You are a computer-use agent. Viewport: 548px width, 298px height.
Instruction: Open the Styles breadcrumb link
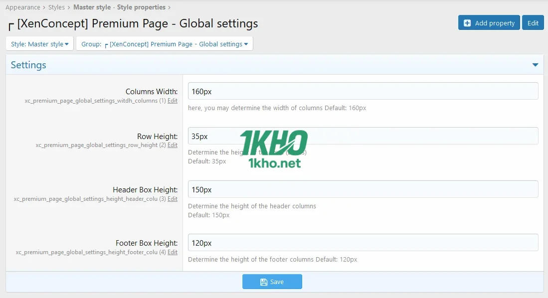pyautogui.click(x=56, y=7)
